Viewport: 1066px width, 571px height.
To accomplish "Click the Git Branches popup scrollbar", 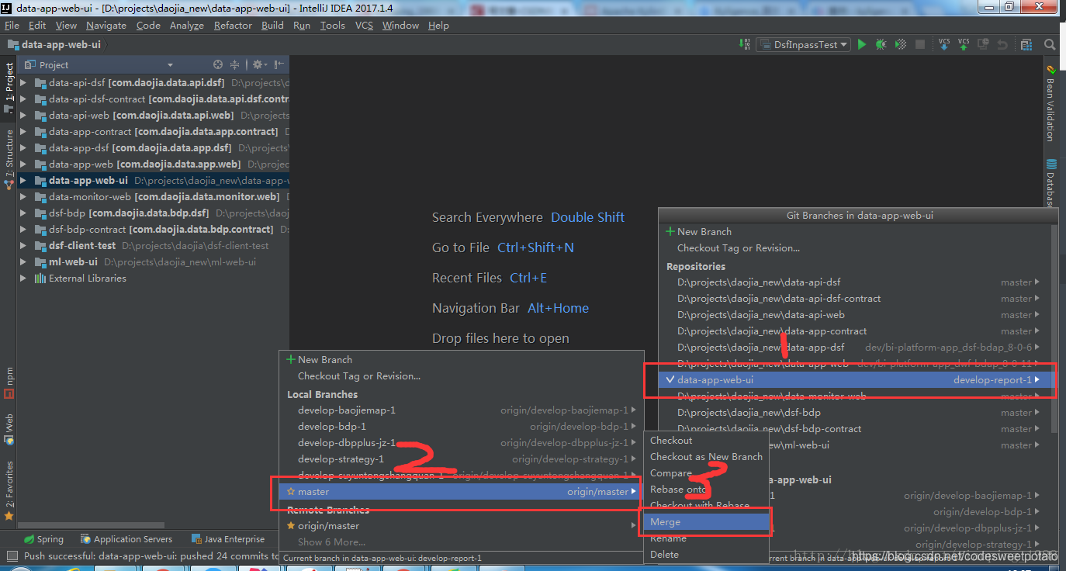I will coord(1054,330).
